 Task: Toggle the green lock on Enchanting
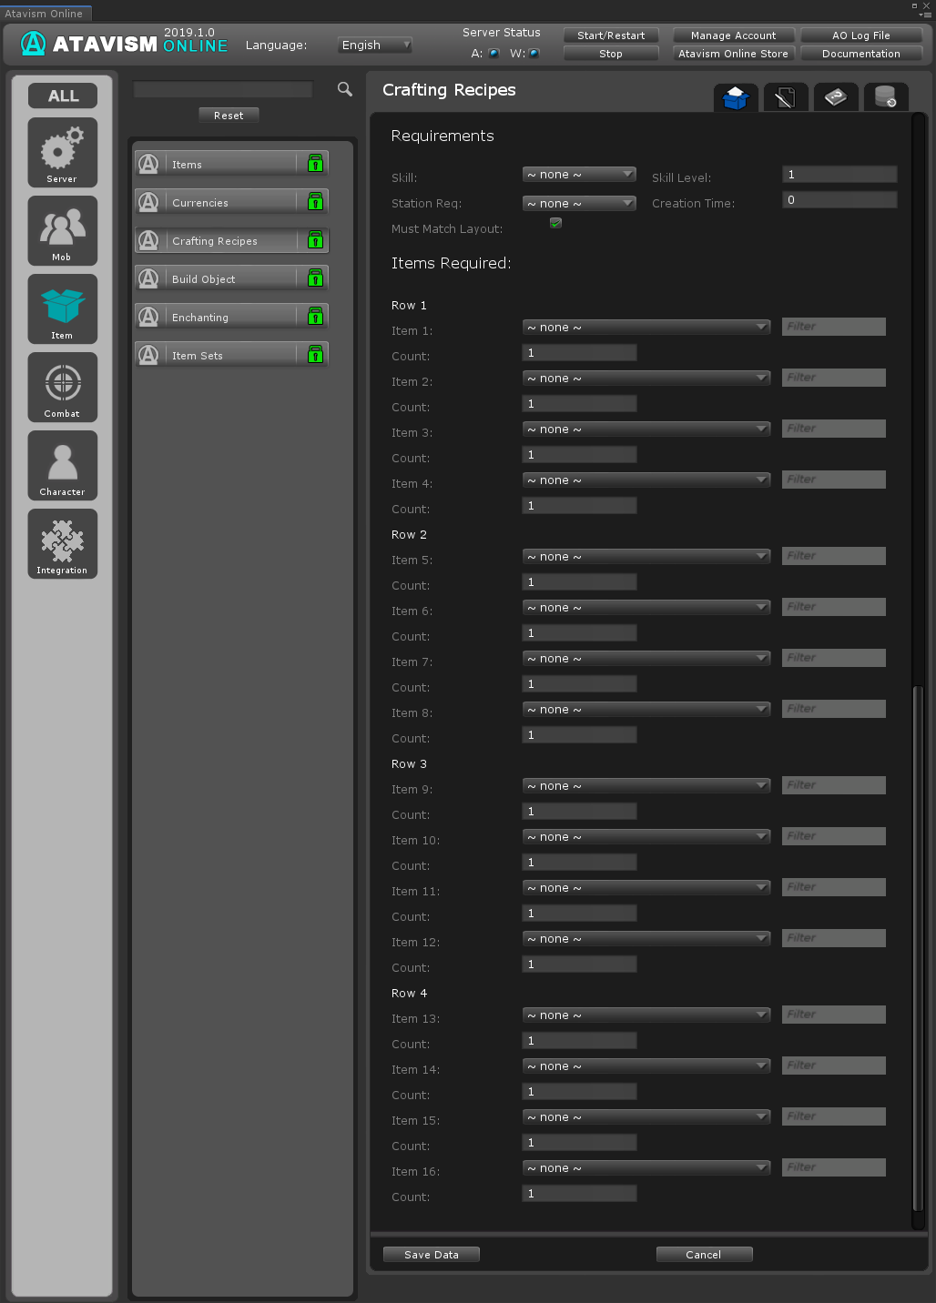(x=315, y=317)
